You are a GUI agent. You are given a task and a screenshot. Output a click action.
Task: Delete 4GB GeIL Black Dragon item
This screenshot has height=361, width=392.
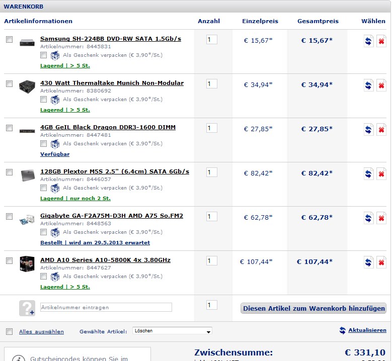click(381, 130)
